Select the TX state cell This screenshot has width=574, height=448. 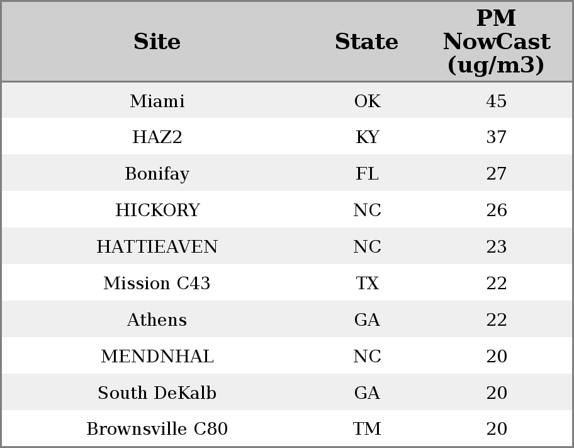click(x=367, y=284)
